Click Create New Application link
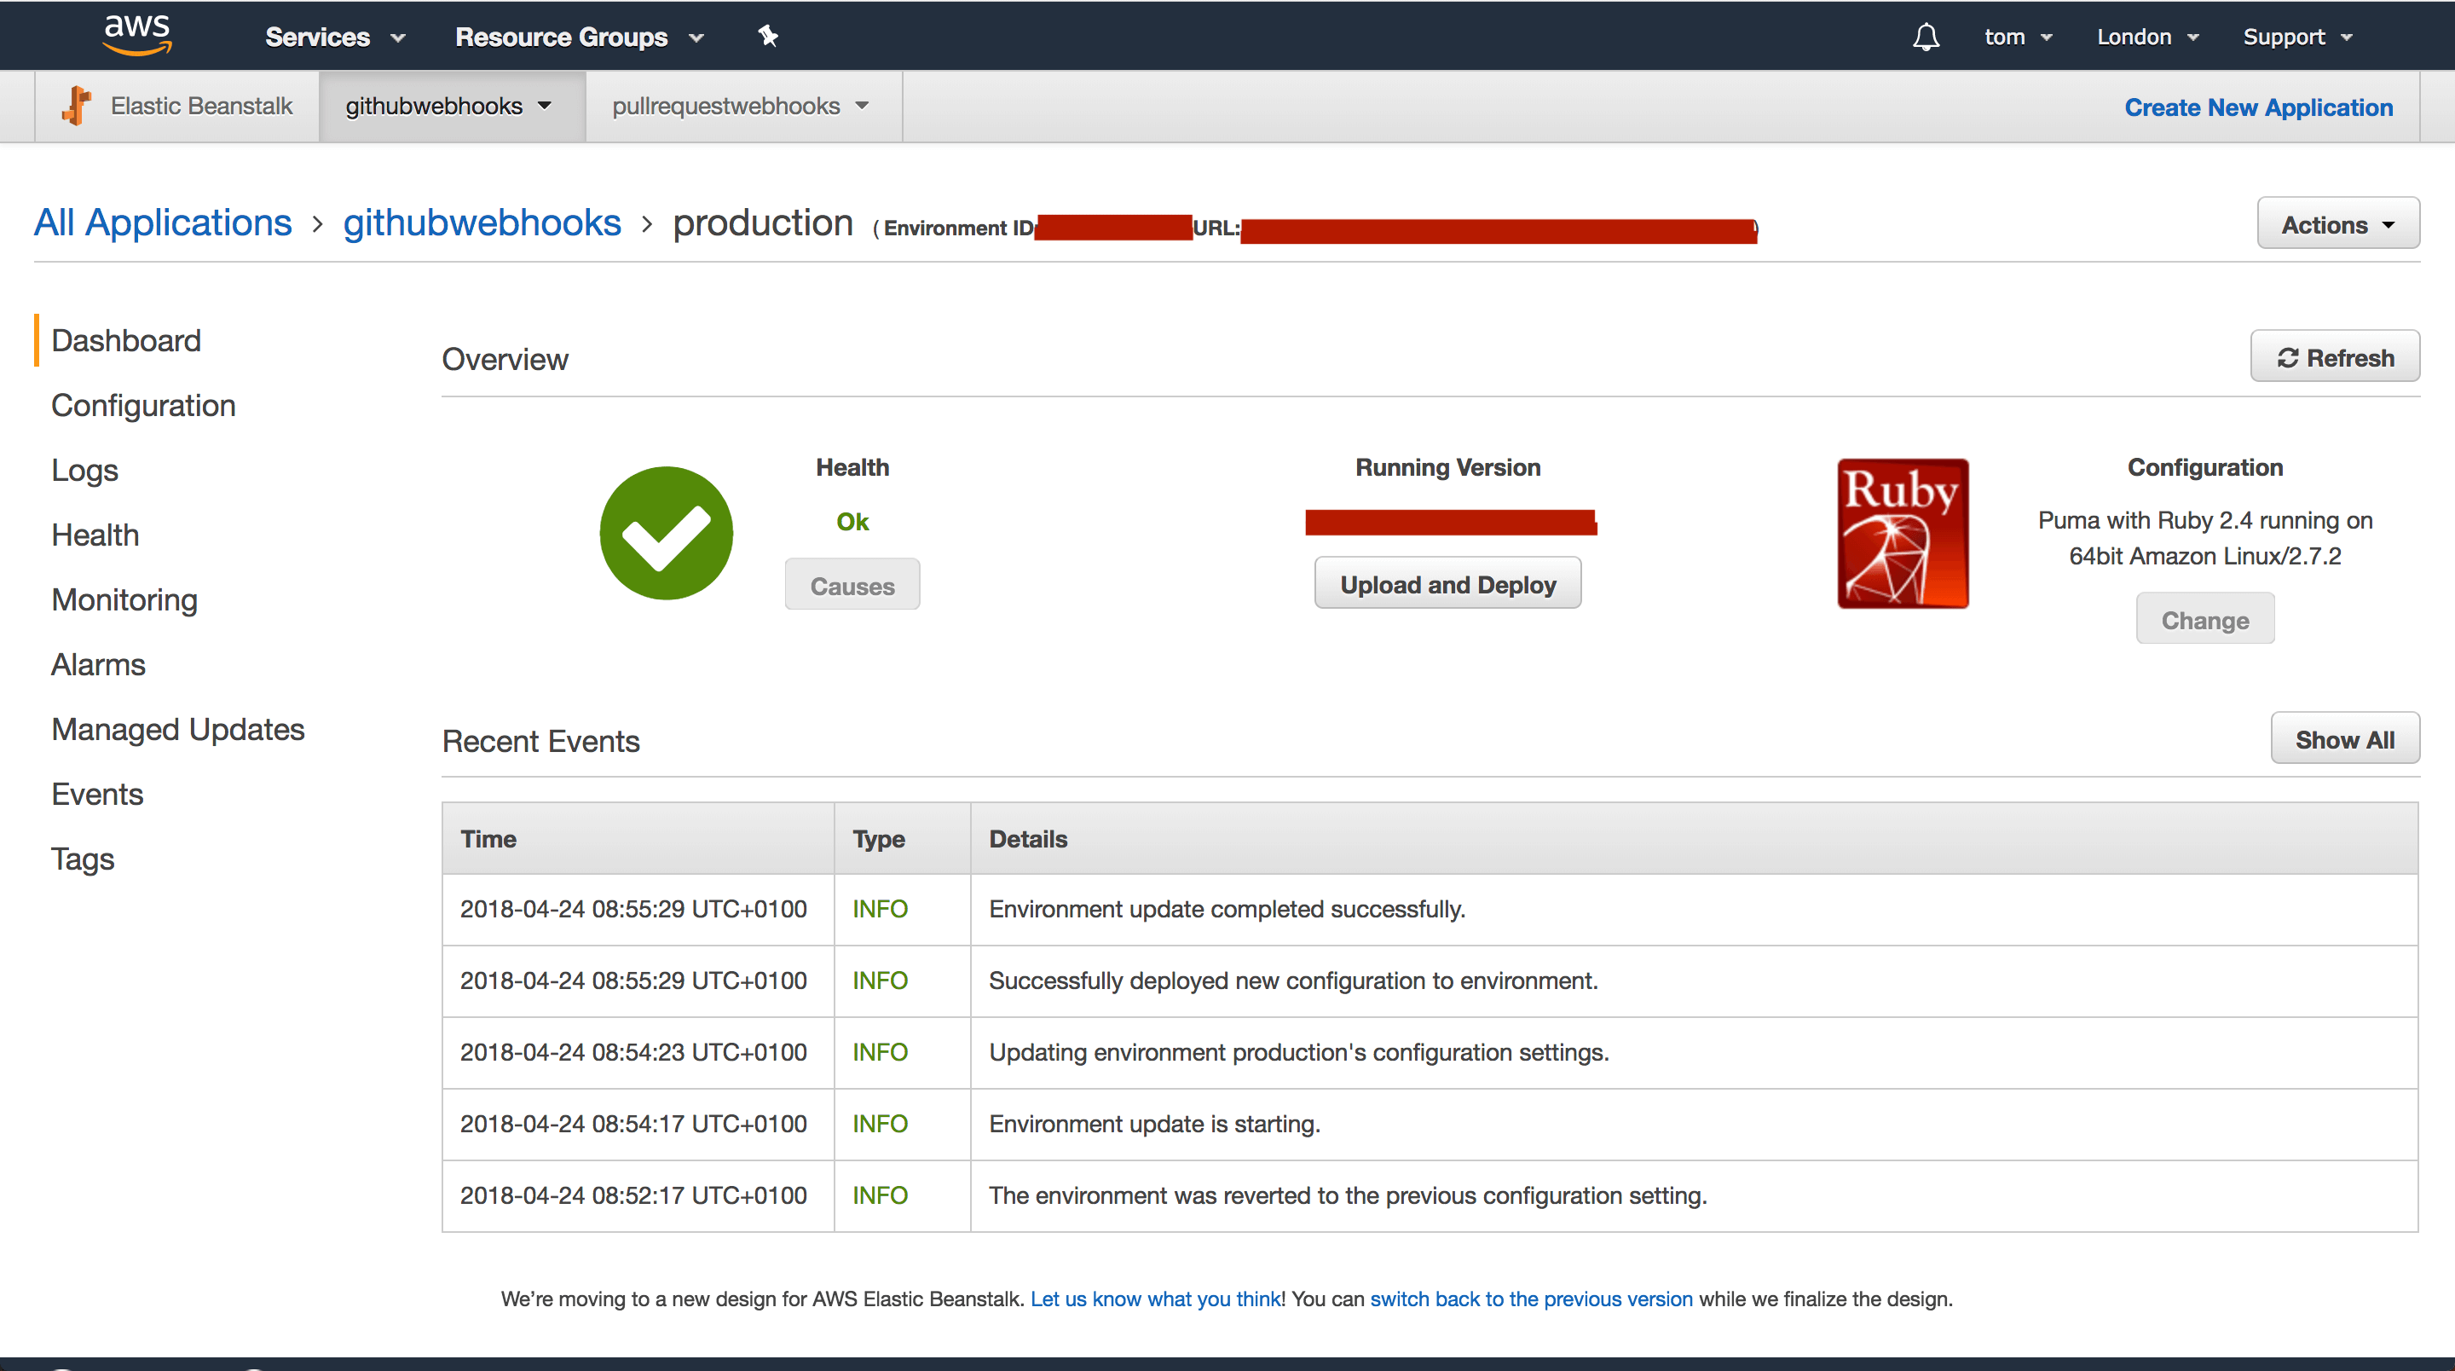The height and width of the screenshot is (1371, 2455). 2259,107
